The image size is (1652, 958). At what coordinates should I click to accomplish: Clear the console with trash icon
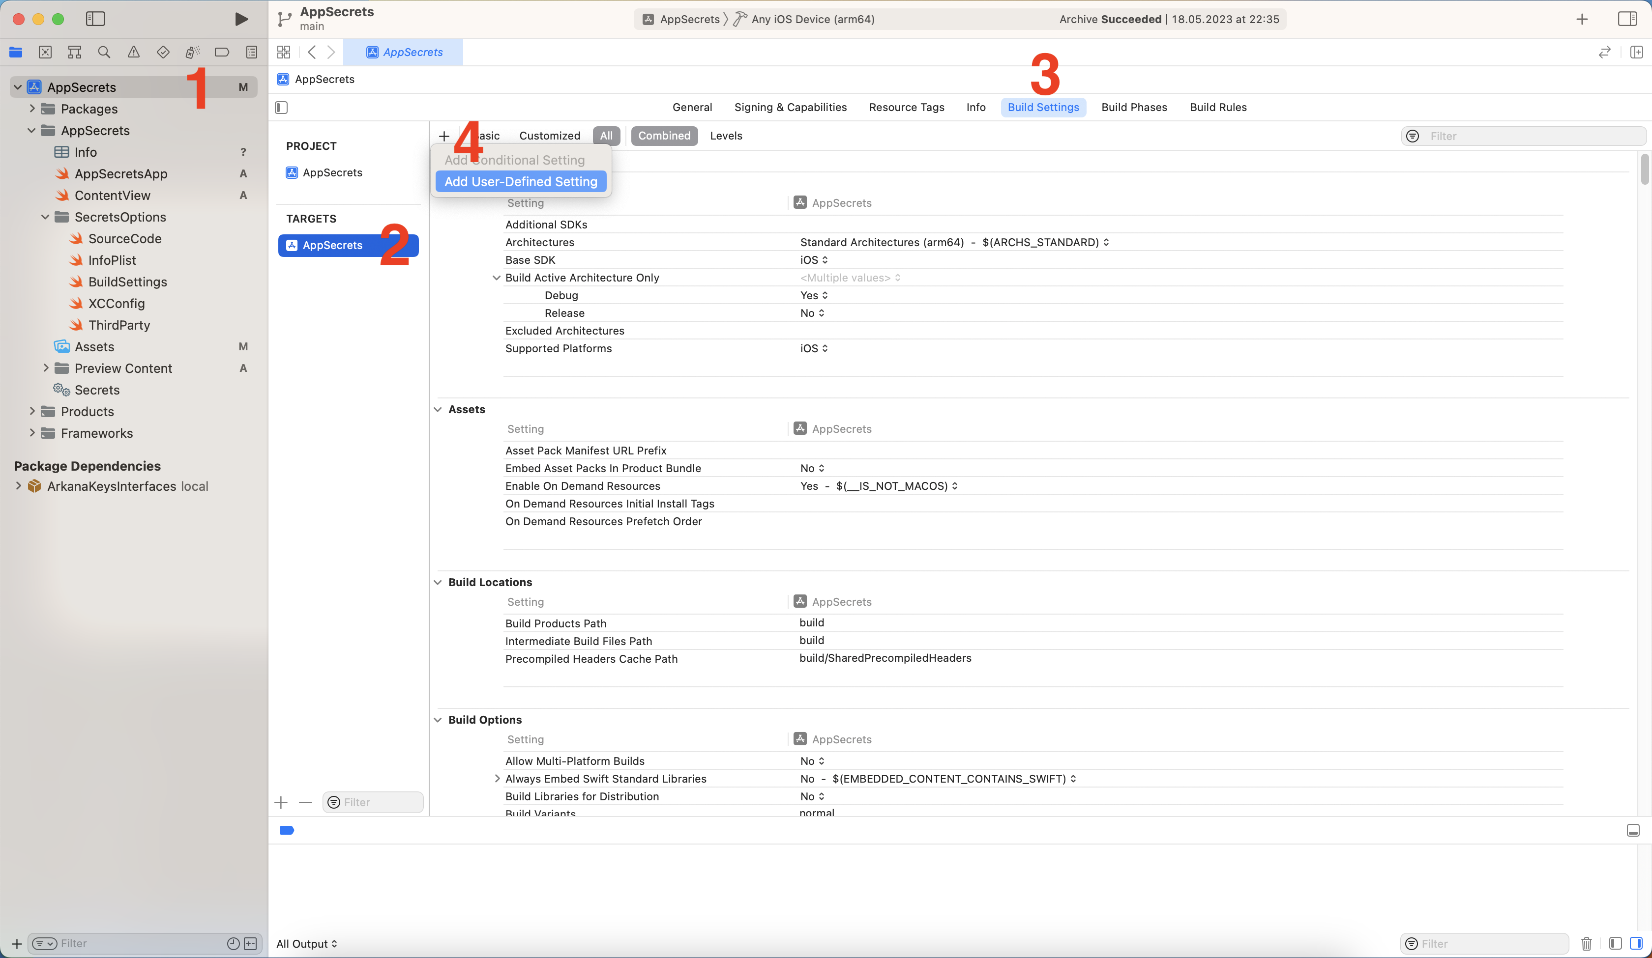click(x=1587, y=943)
